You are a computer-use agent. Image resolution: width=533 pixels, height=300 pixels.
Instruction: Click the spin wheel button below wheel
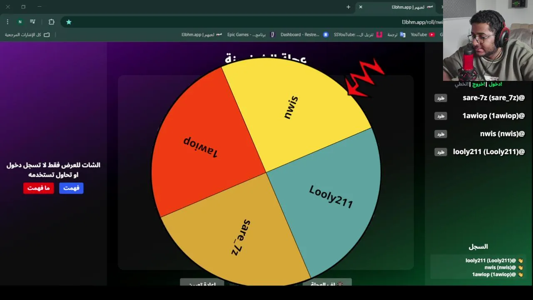click(327, 282)
